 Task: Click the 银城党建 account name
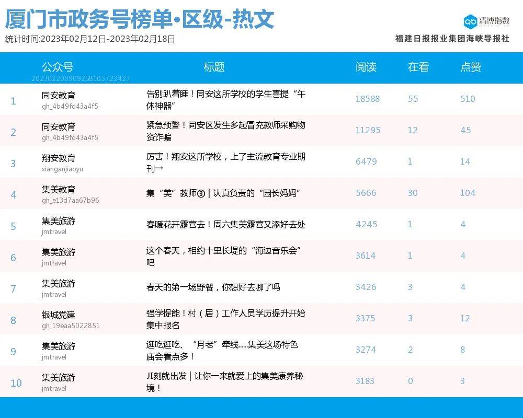[x=59, y=315]
